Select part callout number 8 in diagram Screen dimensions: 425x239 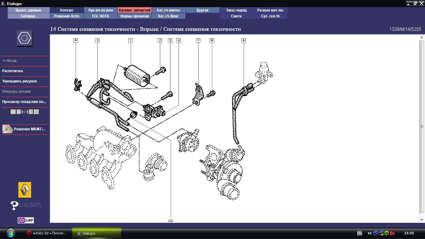click(212, 40)
